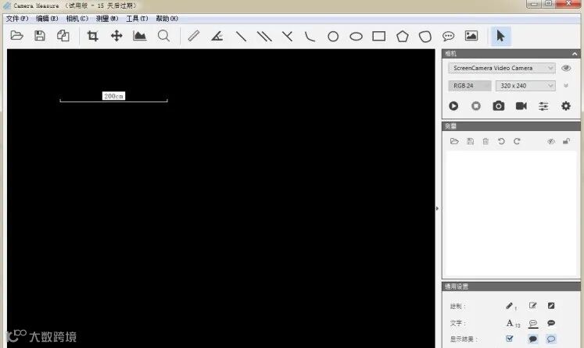Open an image file from the toolbar
The width and height of the screenshot is (584, 348).
tap(16, 36)
